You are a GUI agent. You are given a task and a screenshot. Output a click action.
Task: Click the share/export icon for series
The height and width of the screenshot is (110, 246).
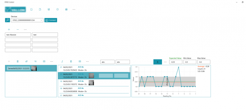tap(27, 62)
